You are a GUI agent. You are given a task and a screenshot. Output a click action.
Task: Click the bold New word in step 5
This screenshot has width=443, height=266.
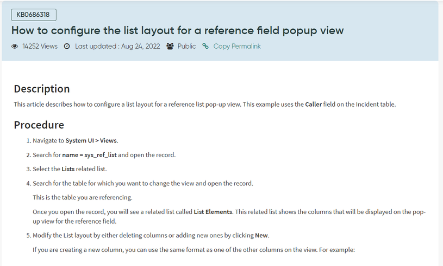click(x=261, y=235)
